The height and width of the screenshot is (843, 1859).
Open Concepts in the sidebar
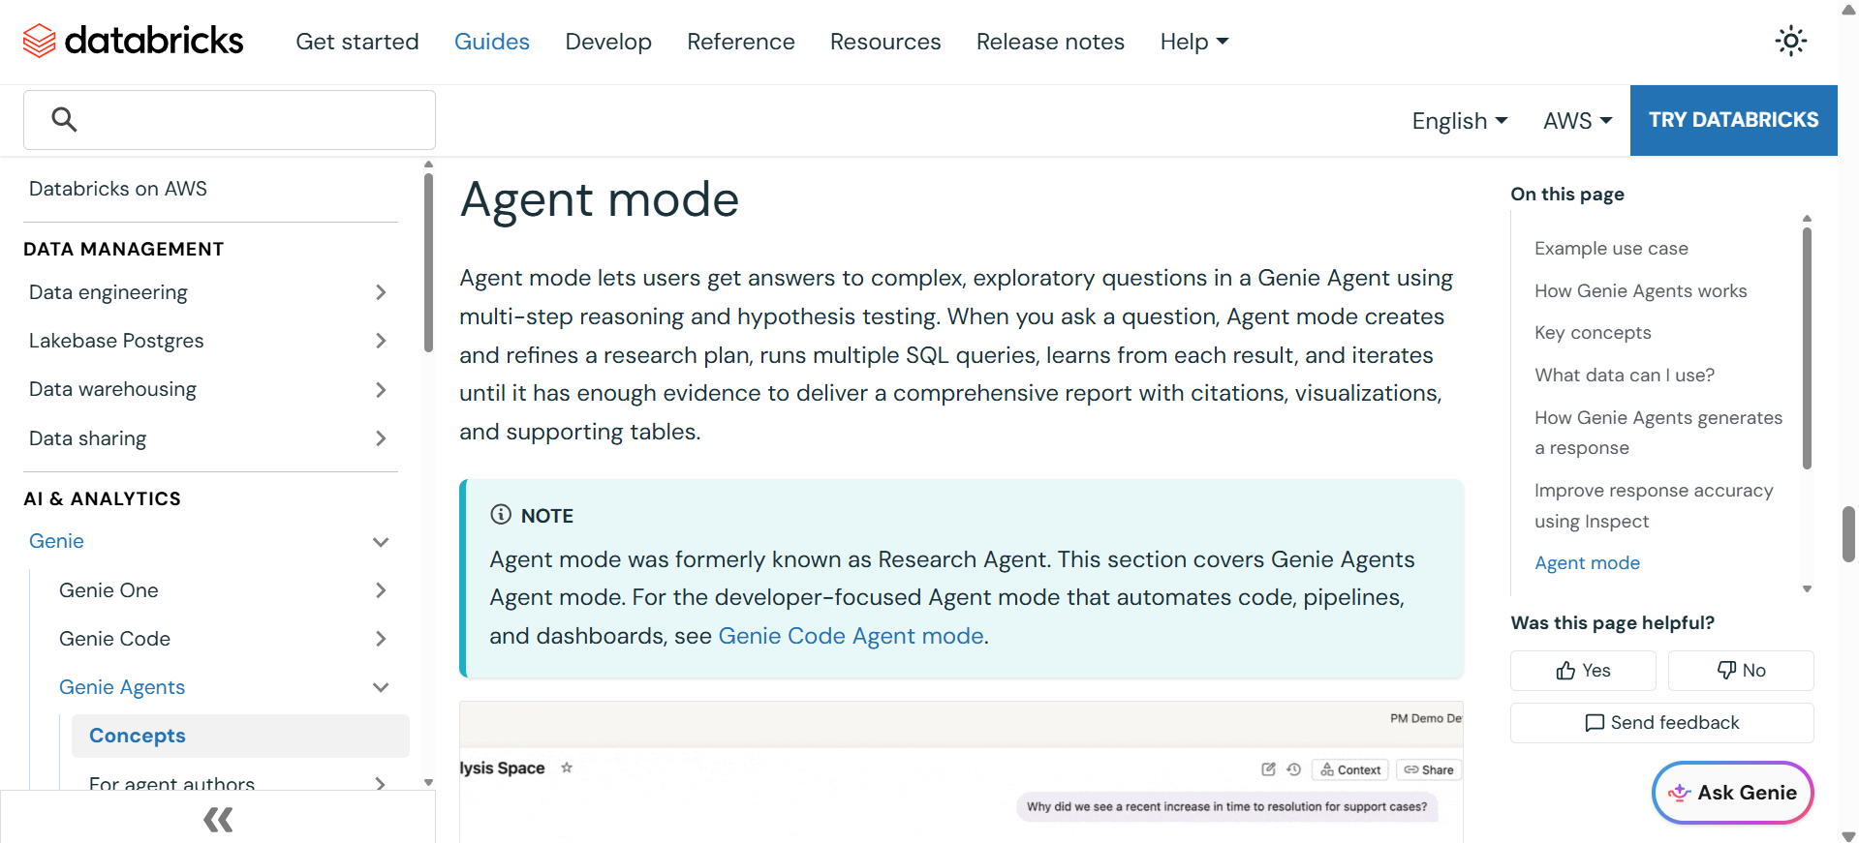tap(240, 736)
